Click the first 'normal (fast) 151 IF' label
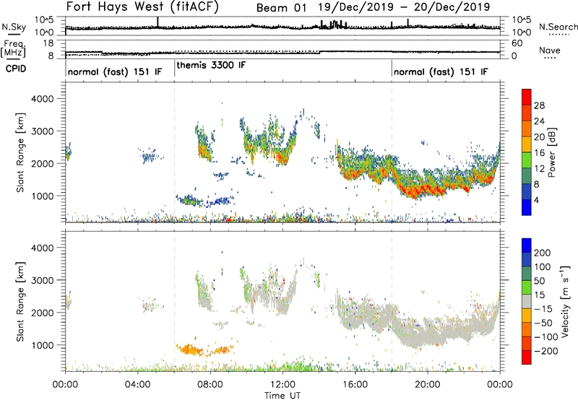Viewport: 578px width, 400px height. (115, 71)
